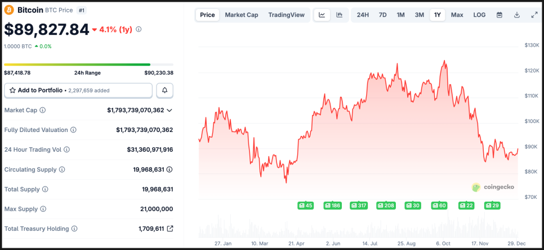The image size is (544, 250).
Task: Open the Total Treasury Holding external link
Action: [x=170, y=229]
